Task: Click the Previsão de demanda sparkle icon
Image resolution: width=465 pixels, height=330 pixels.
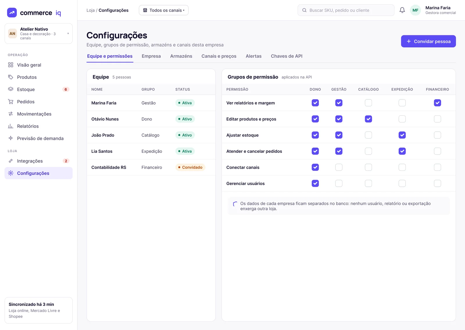Action: tap(11, 138)
